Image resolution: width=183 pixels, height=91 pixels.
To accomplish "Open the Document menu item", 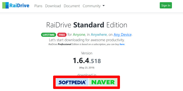I will click(72, 6).
